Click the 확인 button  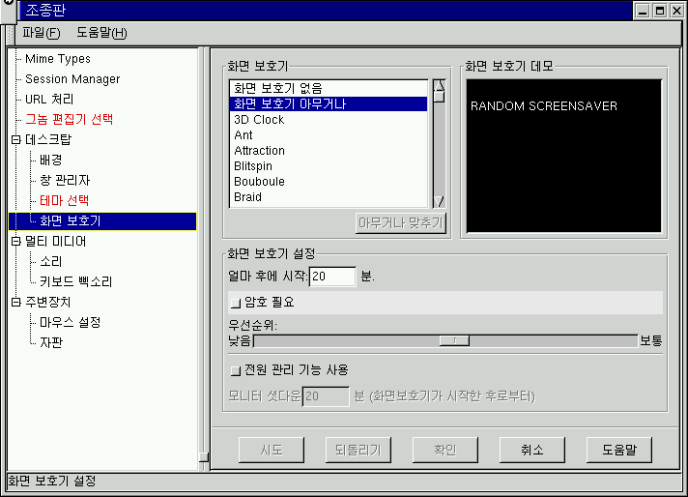pyautogui.click(x=444, y=450)
